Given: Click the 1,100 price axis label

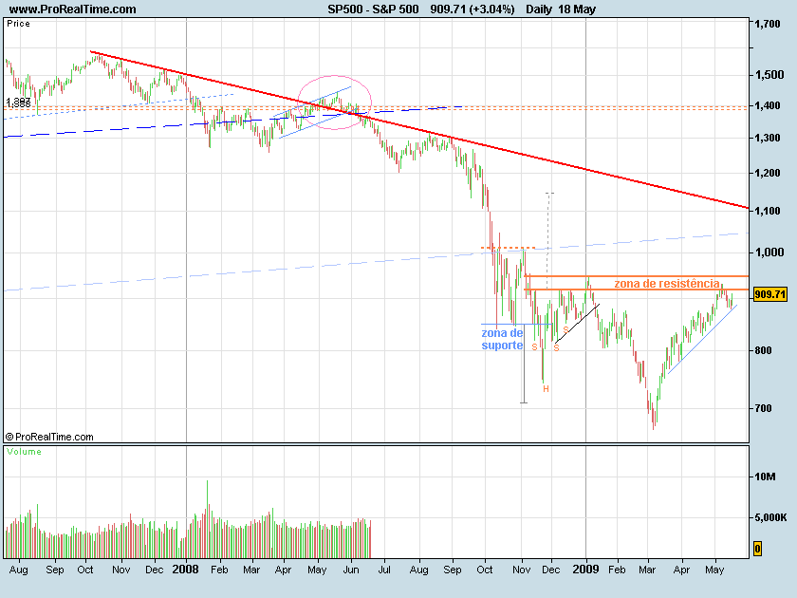Looking at the screenshot, I should [x=767, y=211].
